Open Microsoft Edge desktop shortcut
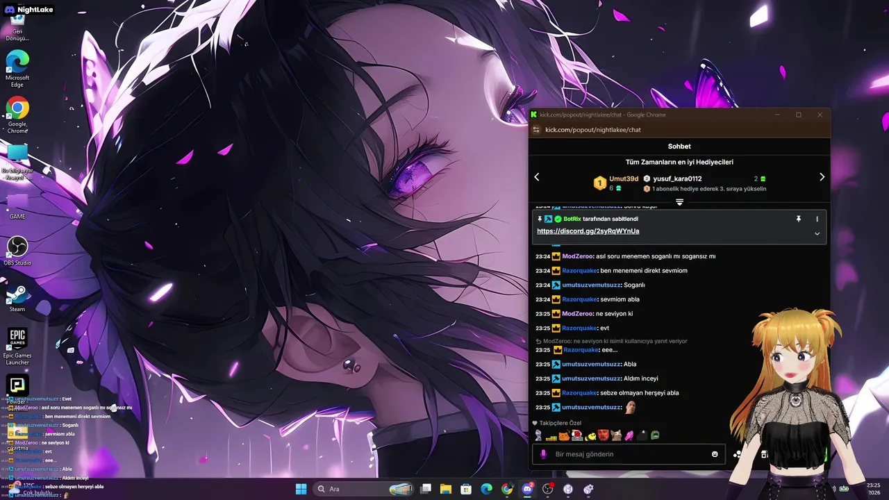 [x=17, y=68]
